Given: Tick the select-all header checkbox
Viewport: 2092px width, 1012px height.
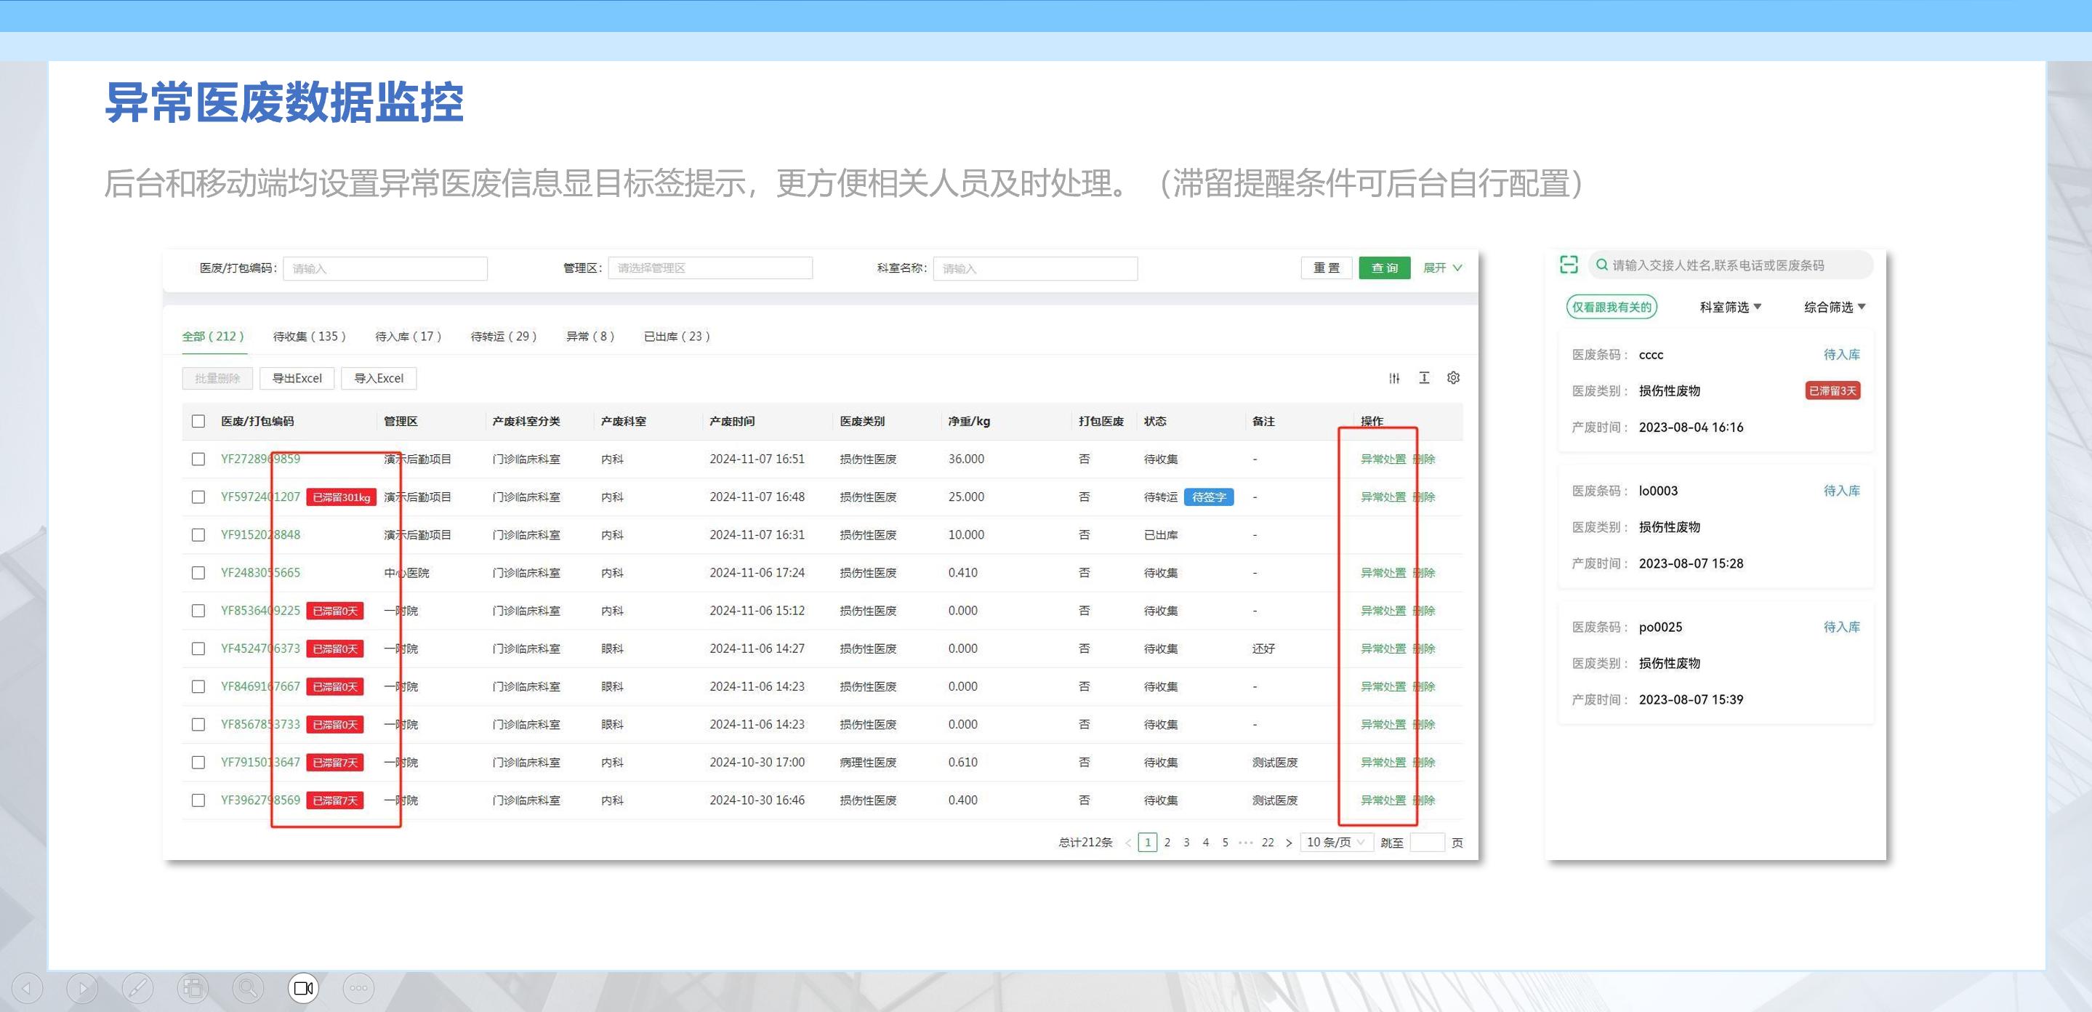Looking at the screenshot, I should (x=198, y=421).
